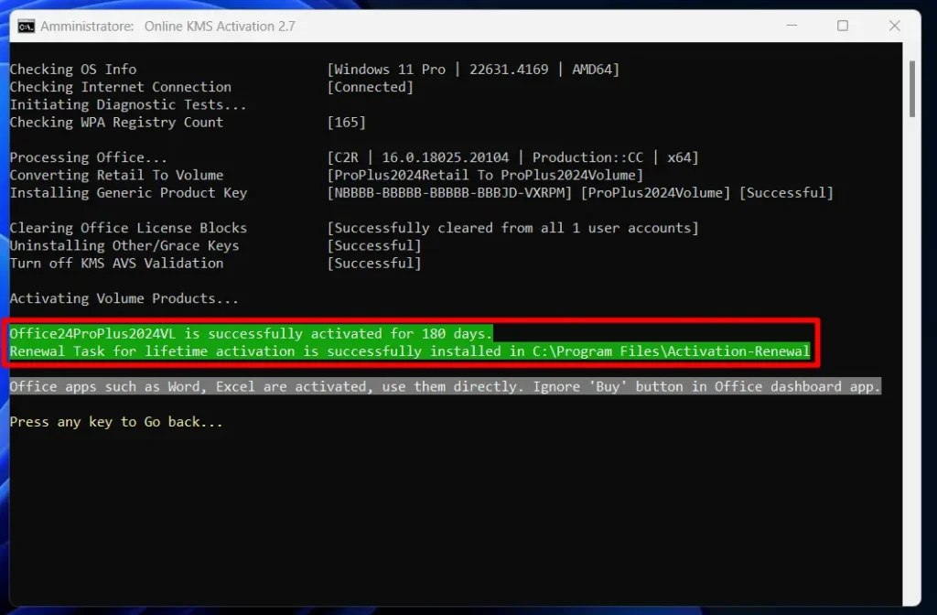Click 'Clearing Office License Blocks' text
Image resolution: width=937 pixels, height=615 pixels.
point(128,228)
